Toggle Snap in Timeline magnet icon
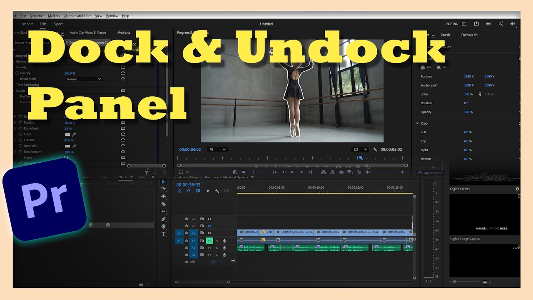533x300 pixels. [x=189, y=191]
